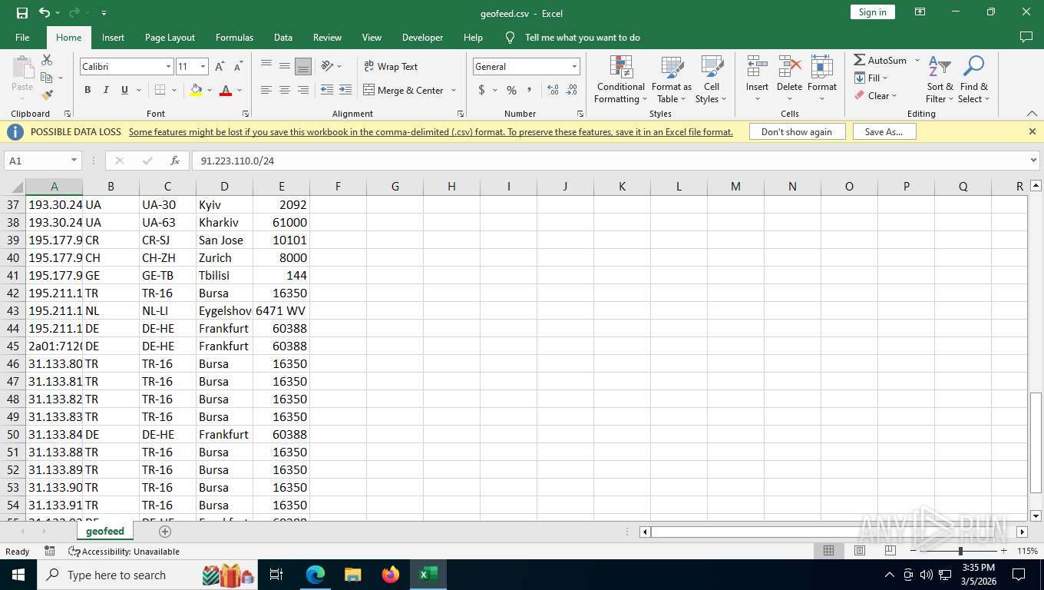Apply the yellow Fill Color swatch

[196, 91]
